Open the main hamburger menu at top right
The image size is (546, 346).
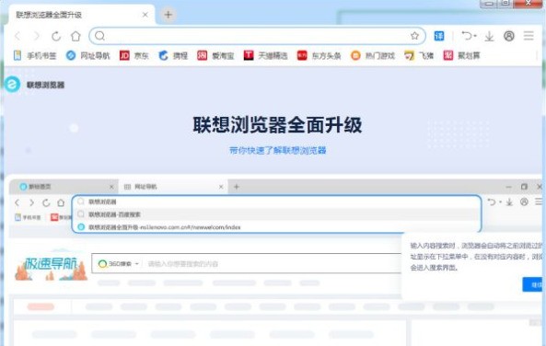tap(529, 36)
